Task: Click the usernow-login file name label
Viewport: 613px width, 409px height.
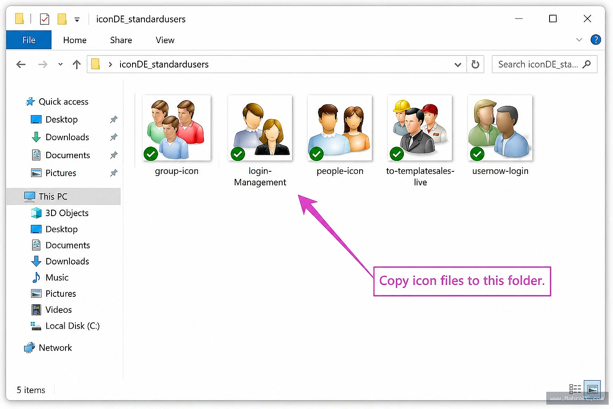Action: pyautogui.click(x=500, y=171)
